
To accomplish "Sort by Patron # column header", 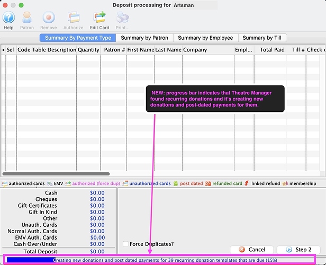I will tap(114, 50).
